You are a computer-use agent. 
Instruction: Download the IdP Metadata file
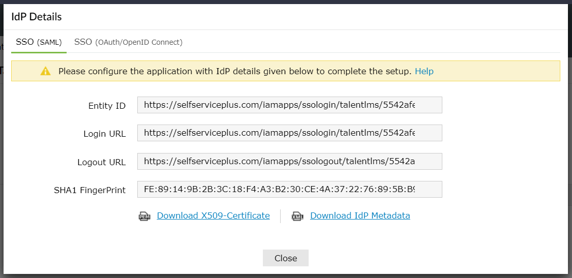360,215
